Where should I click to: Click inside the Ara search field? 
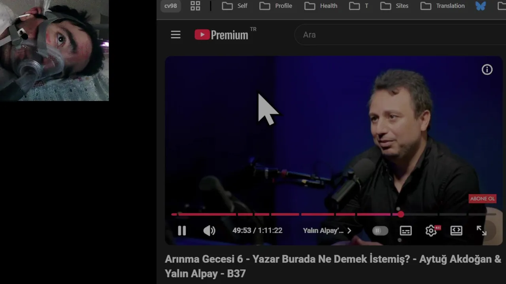click(x=399, y=35)
